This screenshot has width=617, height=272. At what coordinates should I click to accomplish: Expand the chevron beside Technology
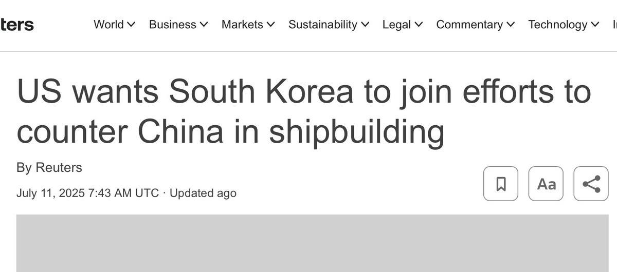pyautogui.click(x=595, y=25)
